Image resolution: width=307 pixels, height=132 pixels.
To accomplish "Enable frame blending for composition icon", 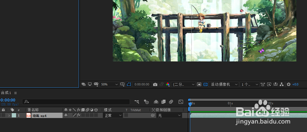I will click(x=164, y=102).
